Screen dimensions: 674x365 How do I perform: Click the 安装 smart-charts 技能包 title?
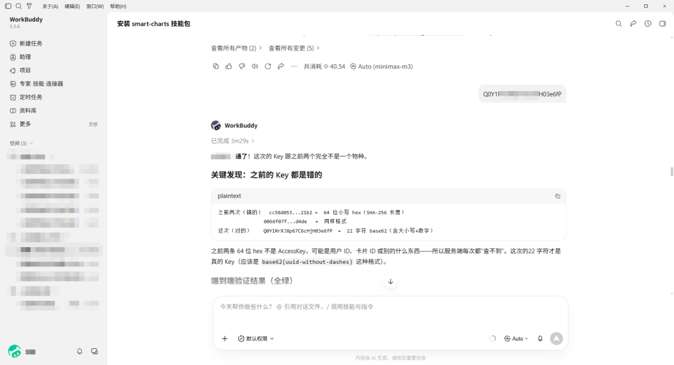(x=154, y=24)
